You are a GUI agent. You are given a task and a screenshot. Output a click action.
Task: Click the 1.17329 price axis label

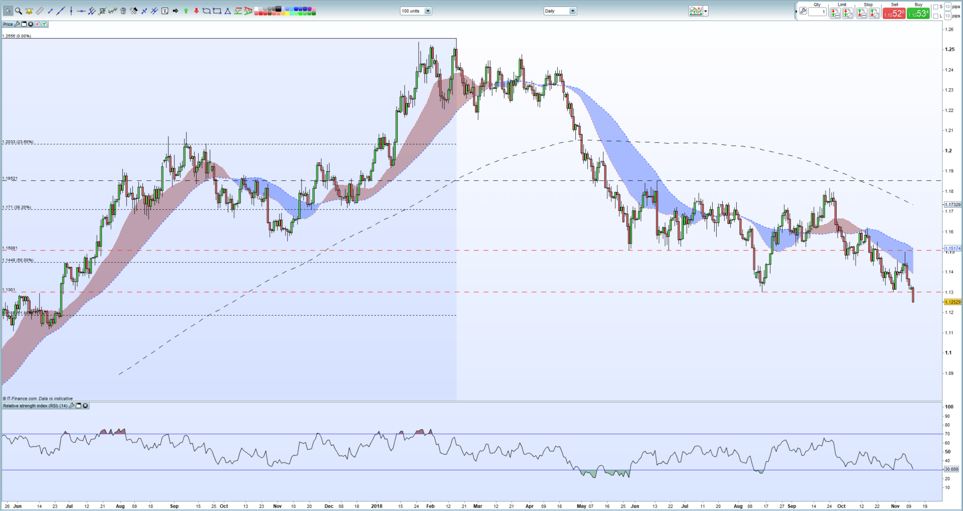point(952,204)
